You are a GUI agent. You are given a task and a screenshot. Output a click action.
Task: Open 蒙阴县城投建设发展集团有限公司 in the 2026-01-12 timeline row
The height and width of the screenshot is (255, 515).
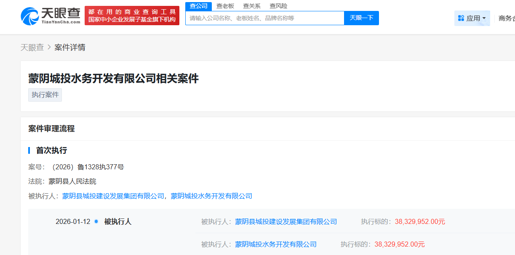pos(286,222)
